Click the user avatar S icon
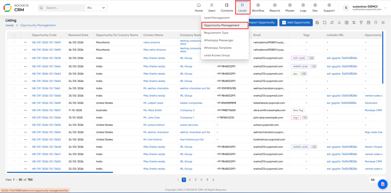This screenshot has width=391, height=193. (x=346, y=8)
